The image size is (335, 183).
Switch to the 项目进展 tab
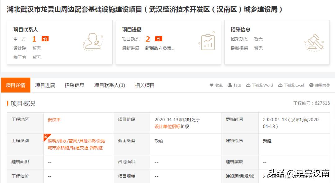(x=44, y=85)
